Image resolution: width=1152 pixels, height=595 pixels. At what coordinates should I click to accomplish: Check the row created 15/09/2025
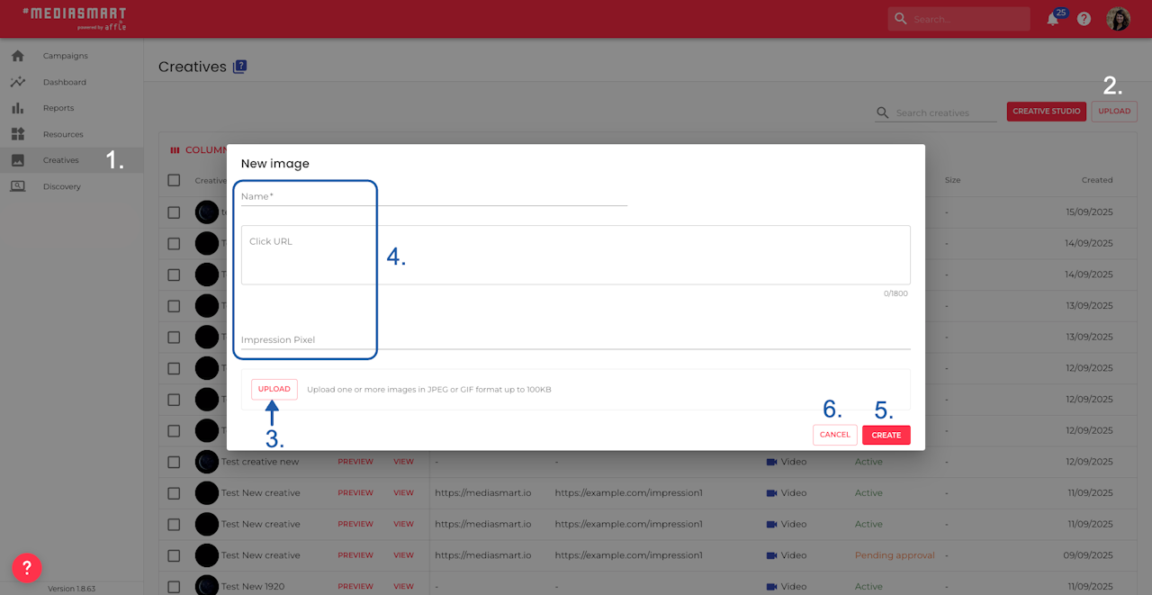click(x=174, y=212)
